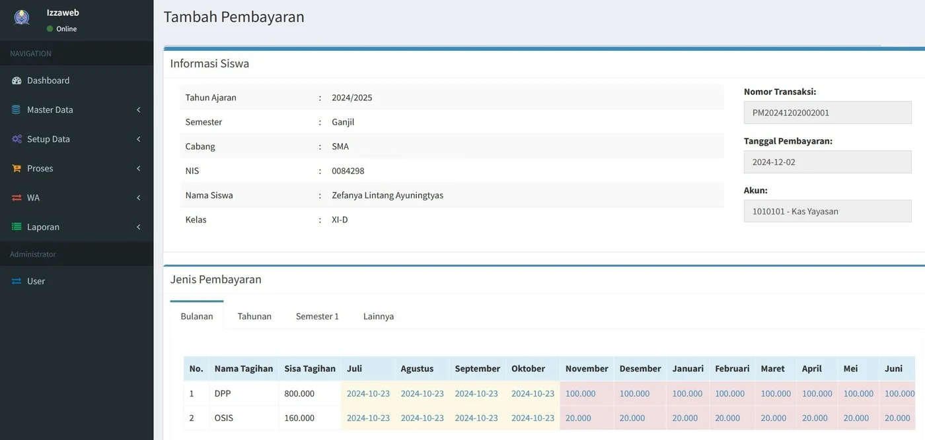Click the Nomor Transaksi input field
Screen dimensions: 925x440
click(827, 113)
